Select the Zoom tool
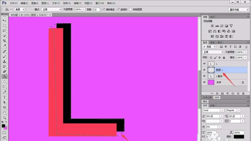Image resolution: width=251 pixels, height=141 pixels. coord(5,118)
